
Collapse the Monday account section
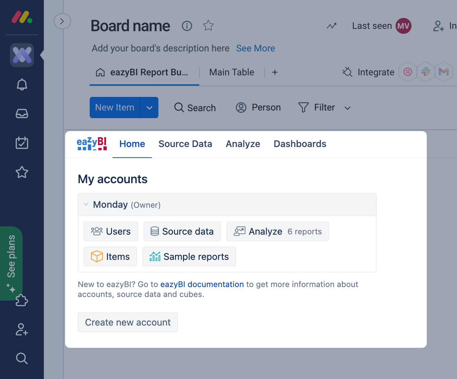coord(86,204)
